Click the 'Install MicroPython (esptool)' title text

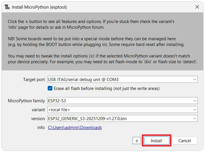(x=39, y=7)
